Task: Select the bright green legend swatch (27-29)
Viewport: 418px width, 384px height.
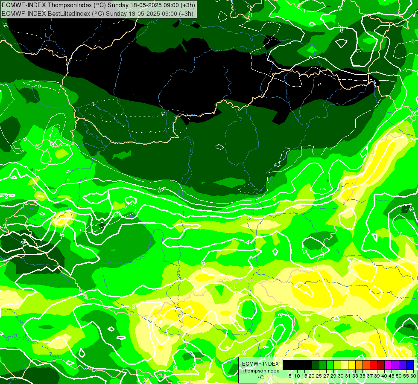Action: tap(330, 365)
